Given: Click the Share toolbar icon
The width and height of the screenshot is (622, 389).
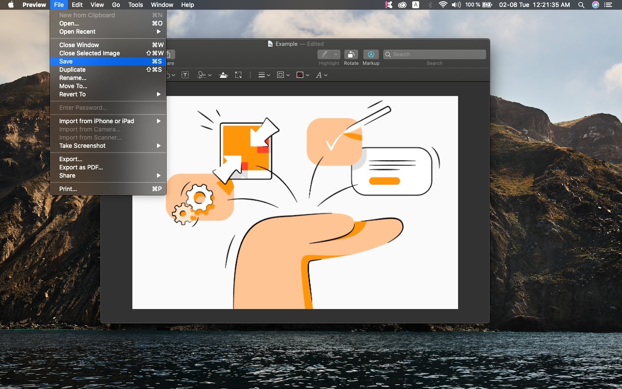Looking at the screenshot, I should tap(170, 54).
